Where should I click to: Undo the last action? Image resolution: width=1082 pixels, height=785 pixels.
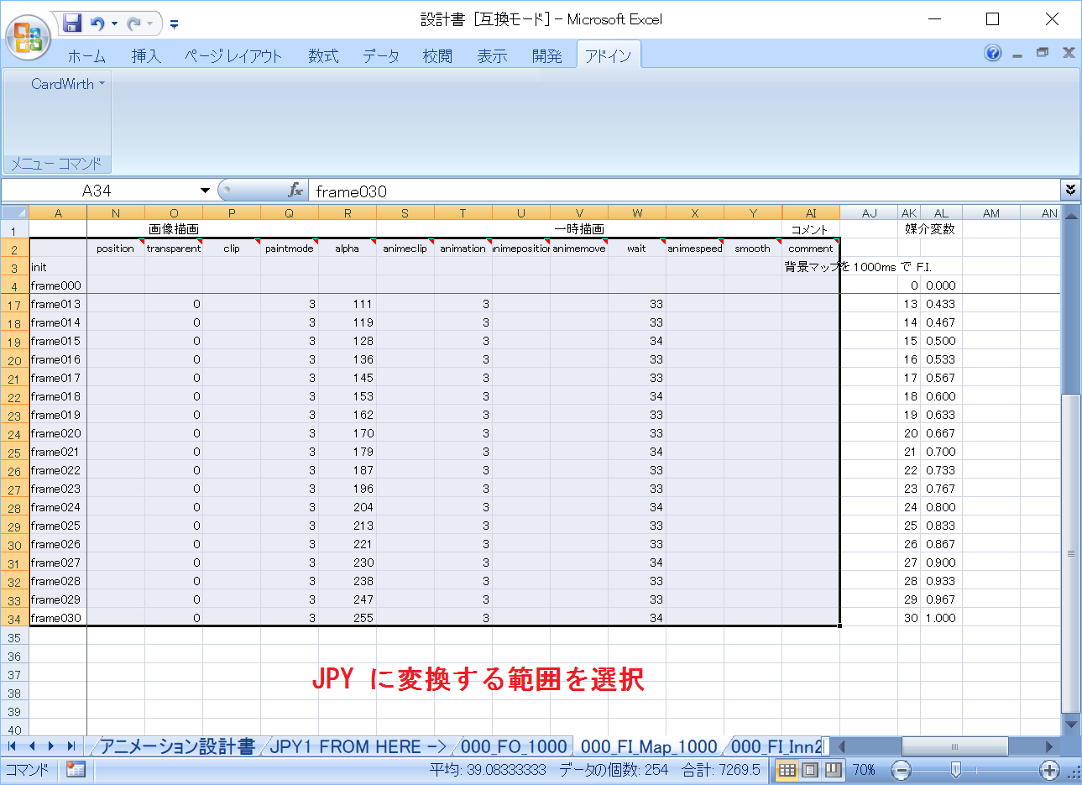pyautogui.click(x=98, y=24)
